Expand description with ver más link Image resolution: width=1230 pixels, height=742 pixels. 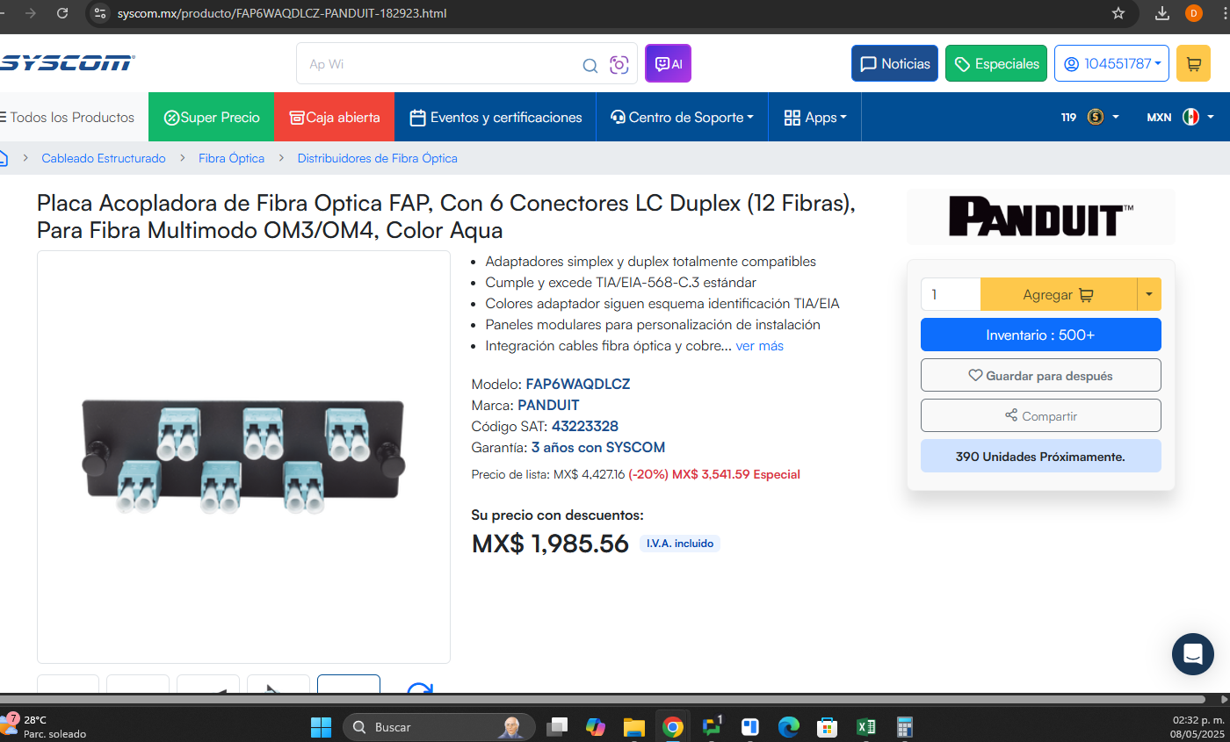[759, 346]
